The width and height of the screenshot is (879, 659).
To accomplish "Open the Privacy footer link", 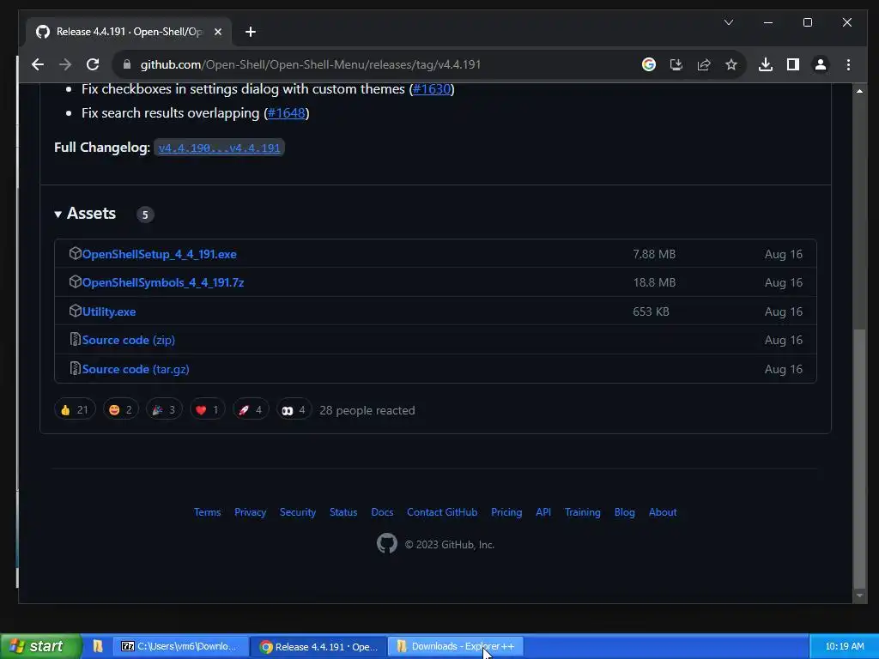I will coord(250,512).
